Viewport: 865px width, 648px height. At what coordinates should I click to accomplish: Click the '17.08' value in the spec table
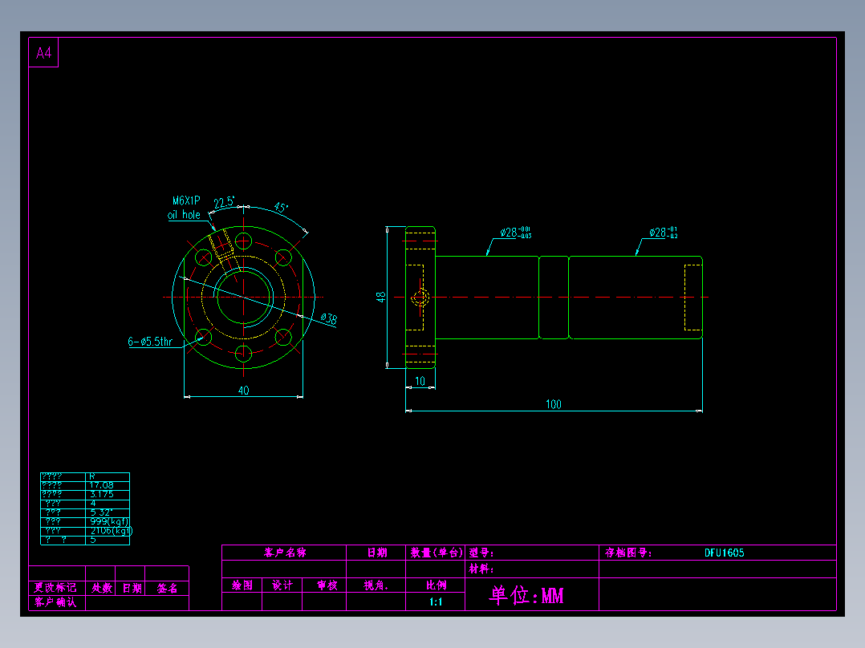101,485
